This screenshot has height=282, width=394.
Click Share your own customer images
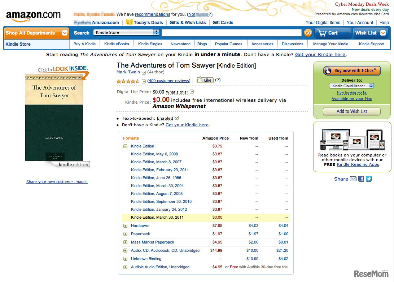[57, 182]
